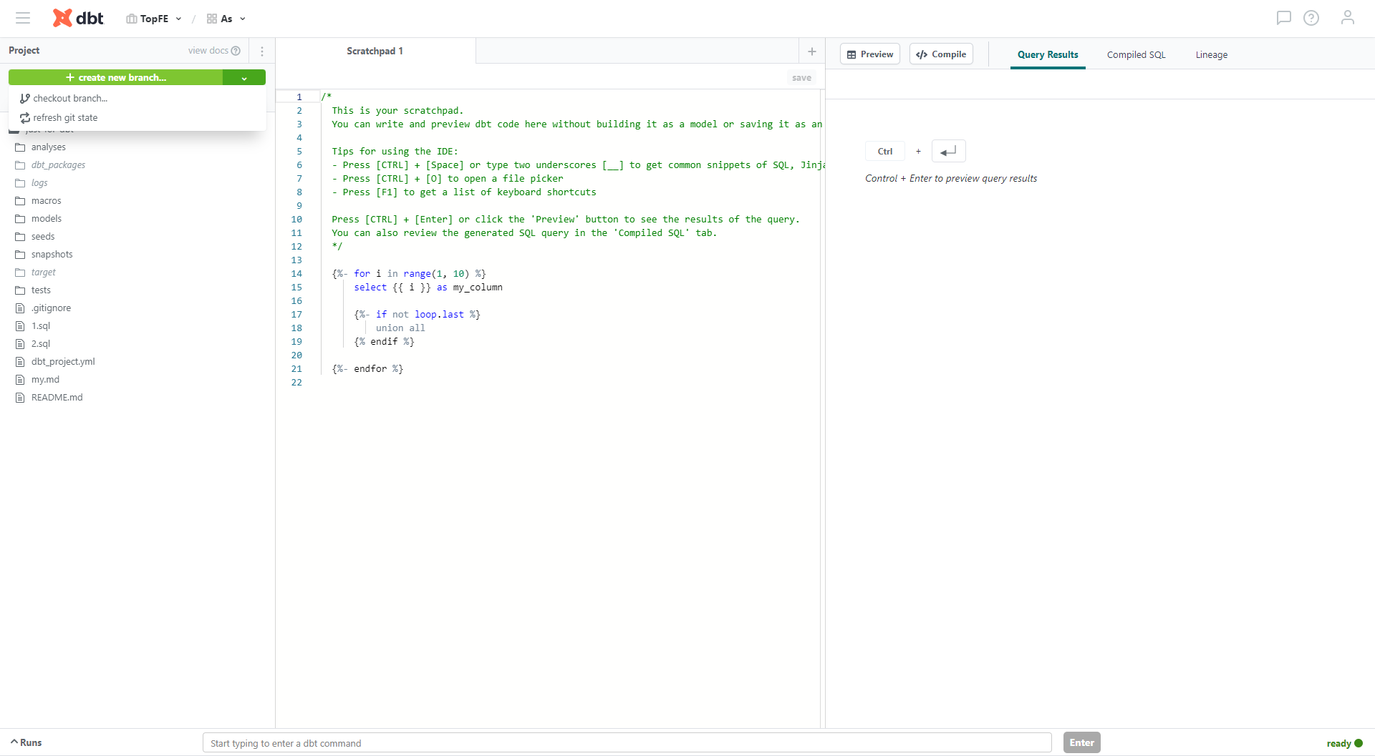Screen dimensions: 1375x756
Task: Open the help question mark icon
Action: click(x=1311, y=18)
